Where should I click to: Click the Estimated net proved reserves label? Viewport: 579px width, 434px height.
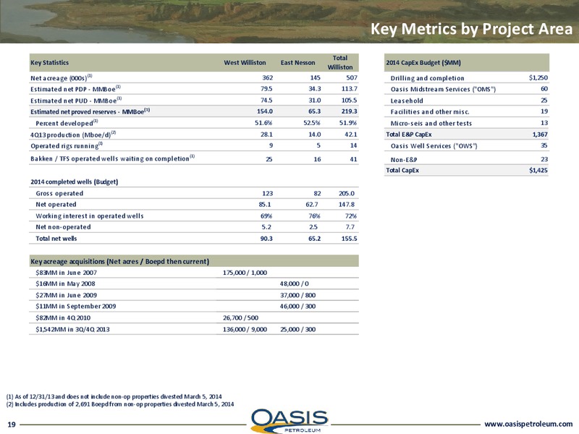click(x=90, y=111)
